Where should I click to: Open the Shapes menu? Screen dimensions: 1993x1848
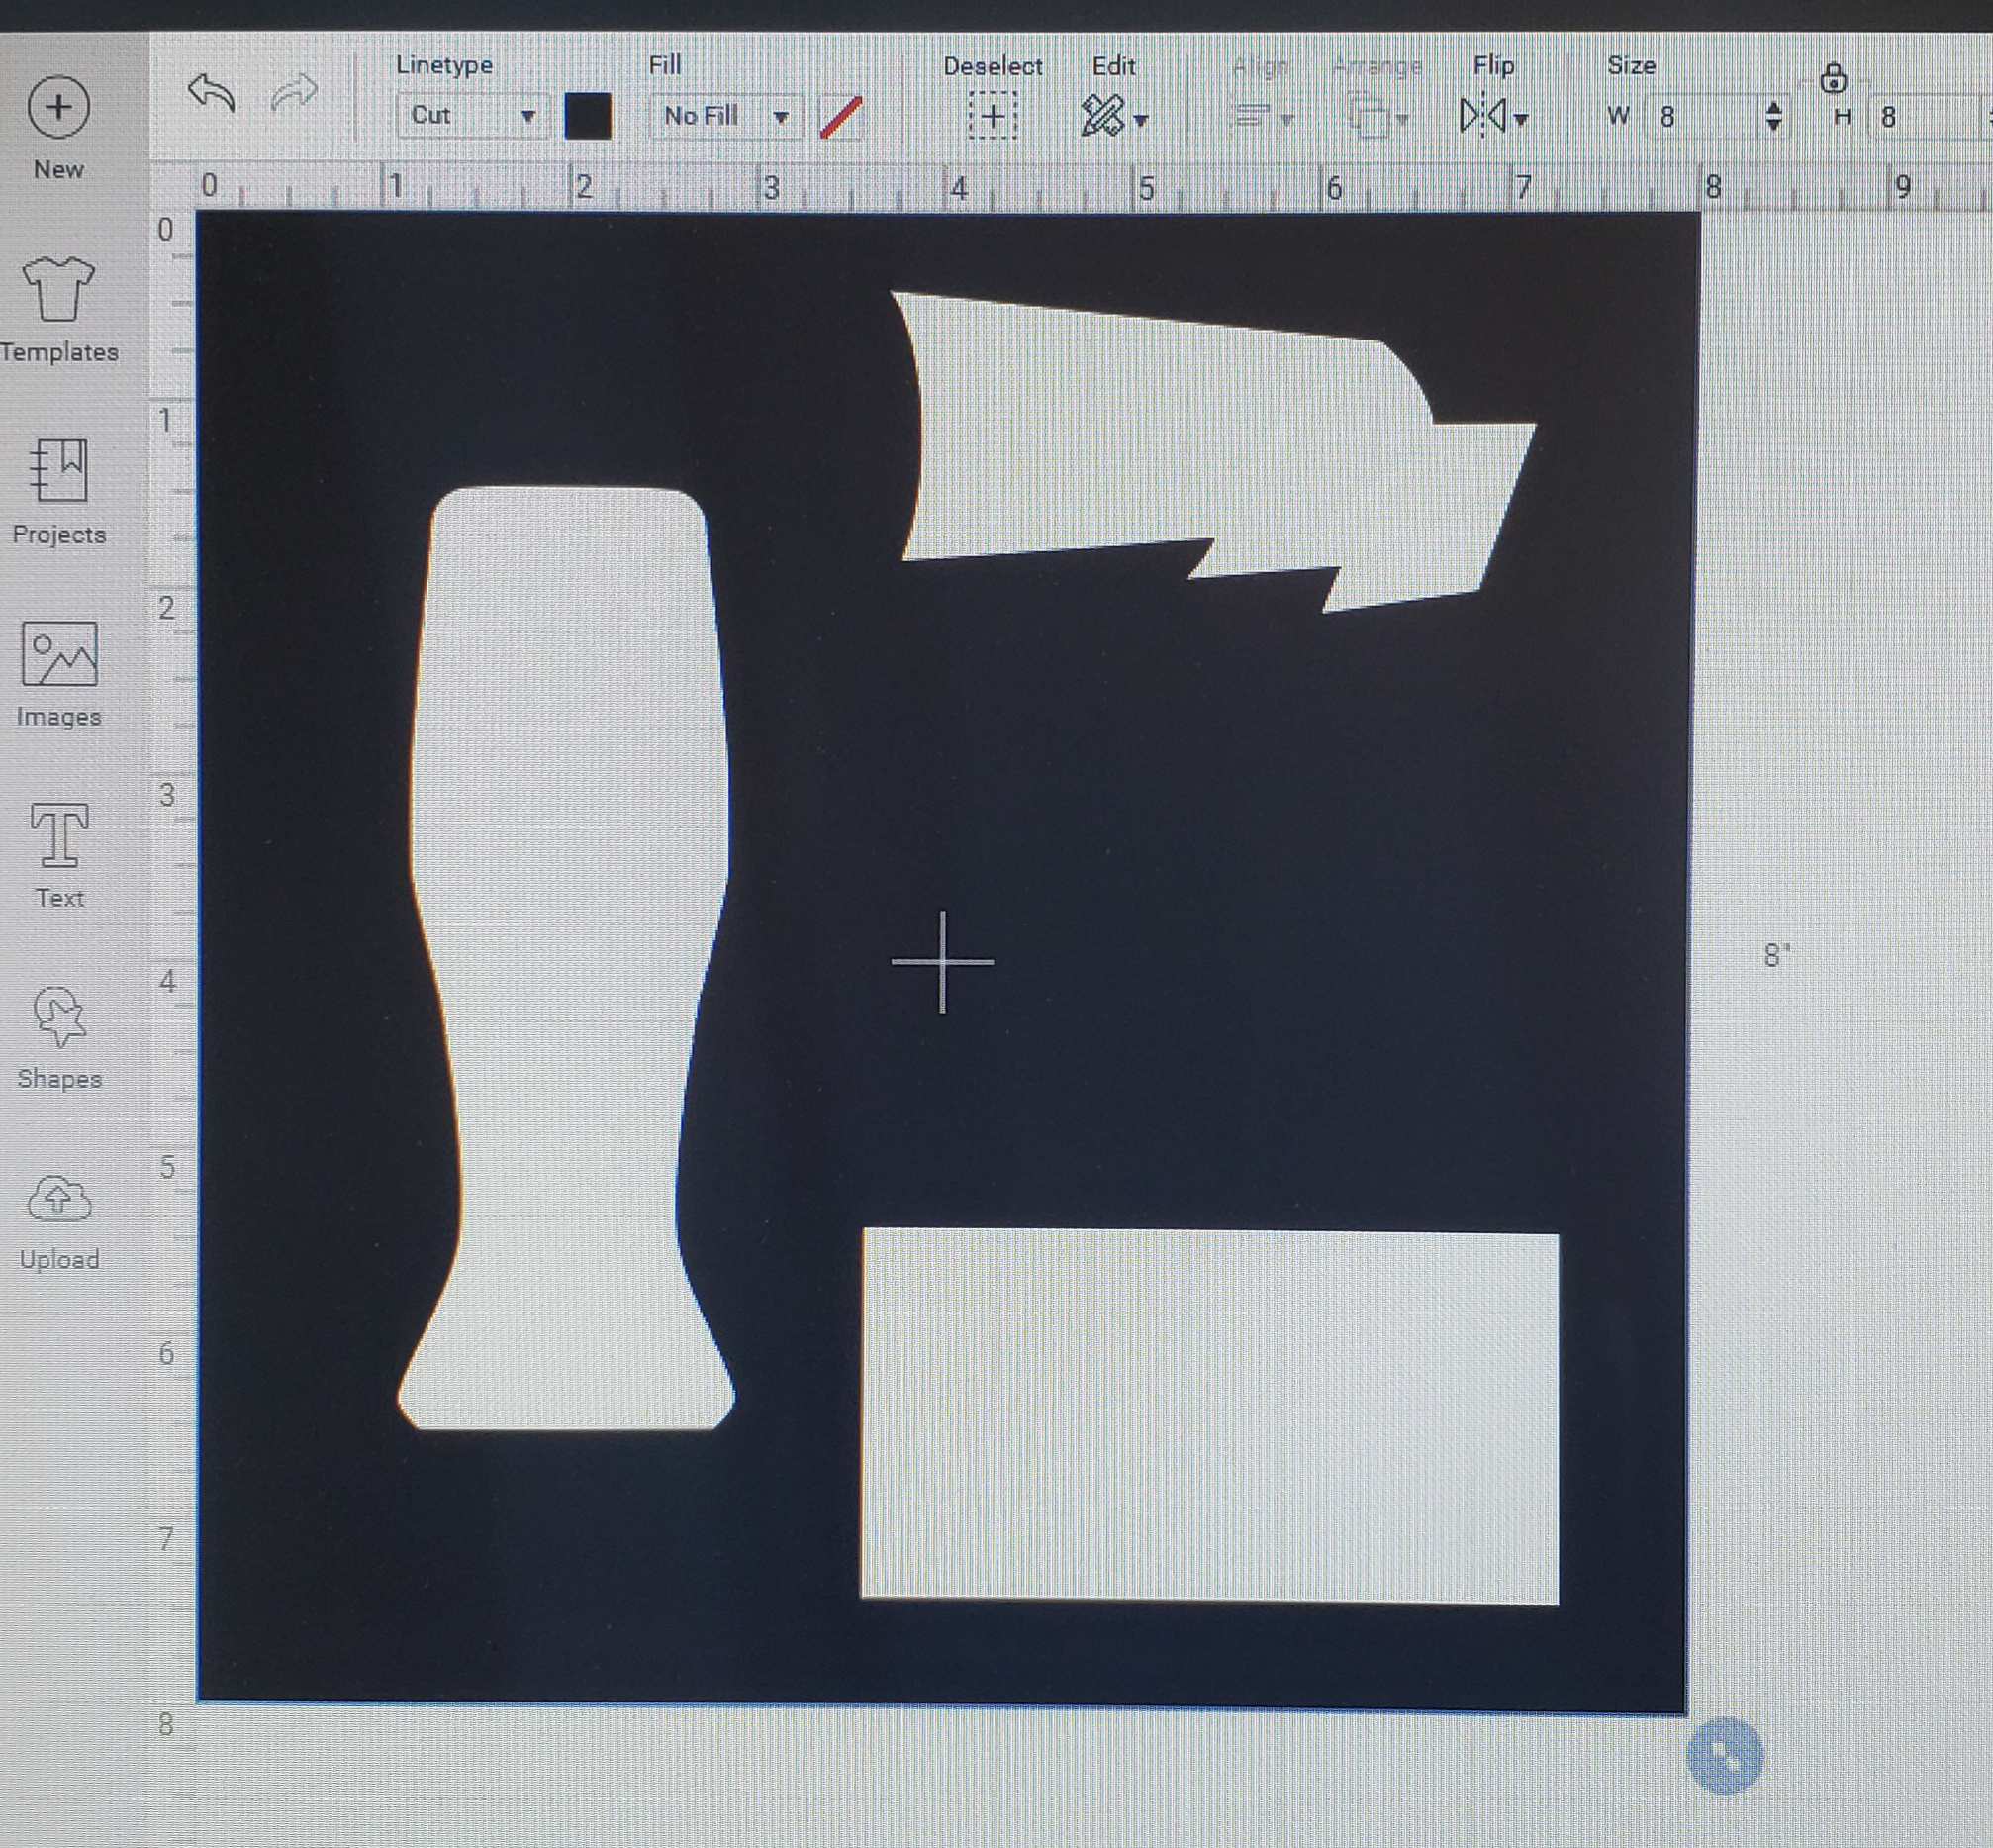(x=59, y=1037)
